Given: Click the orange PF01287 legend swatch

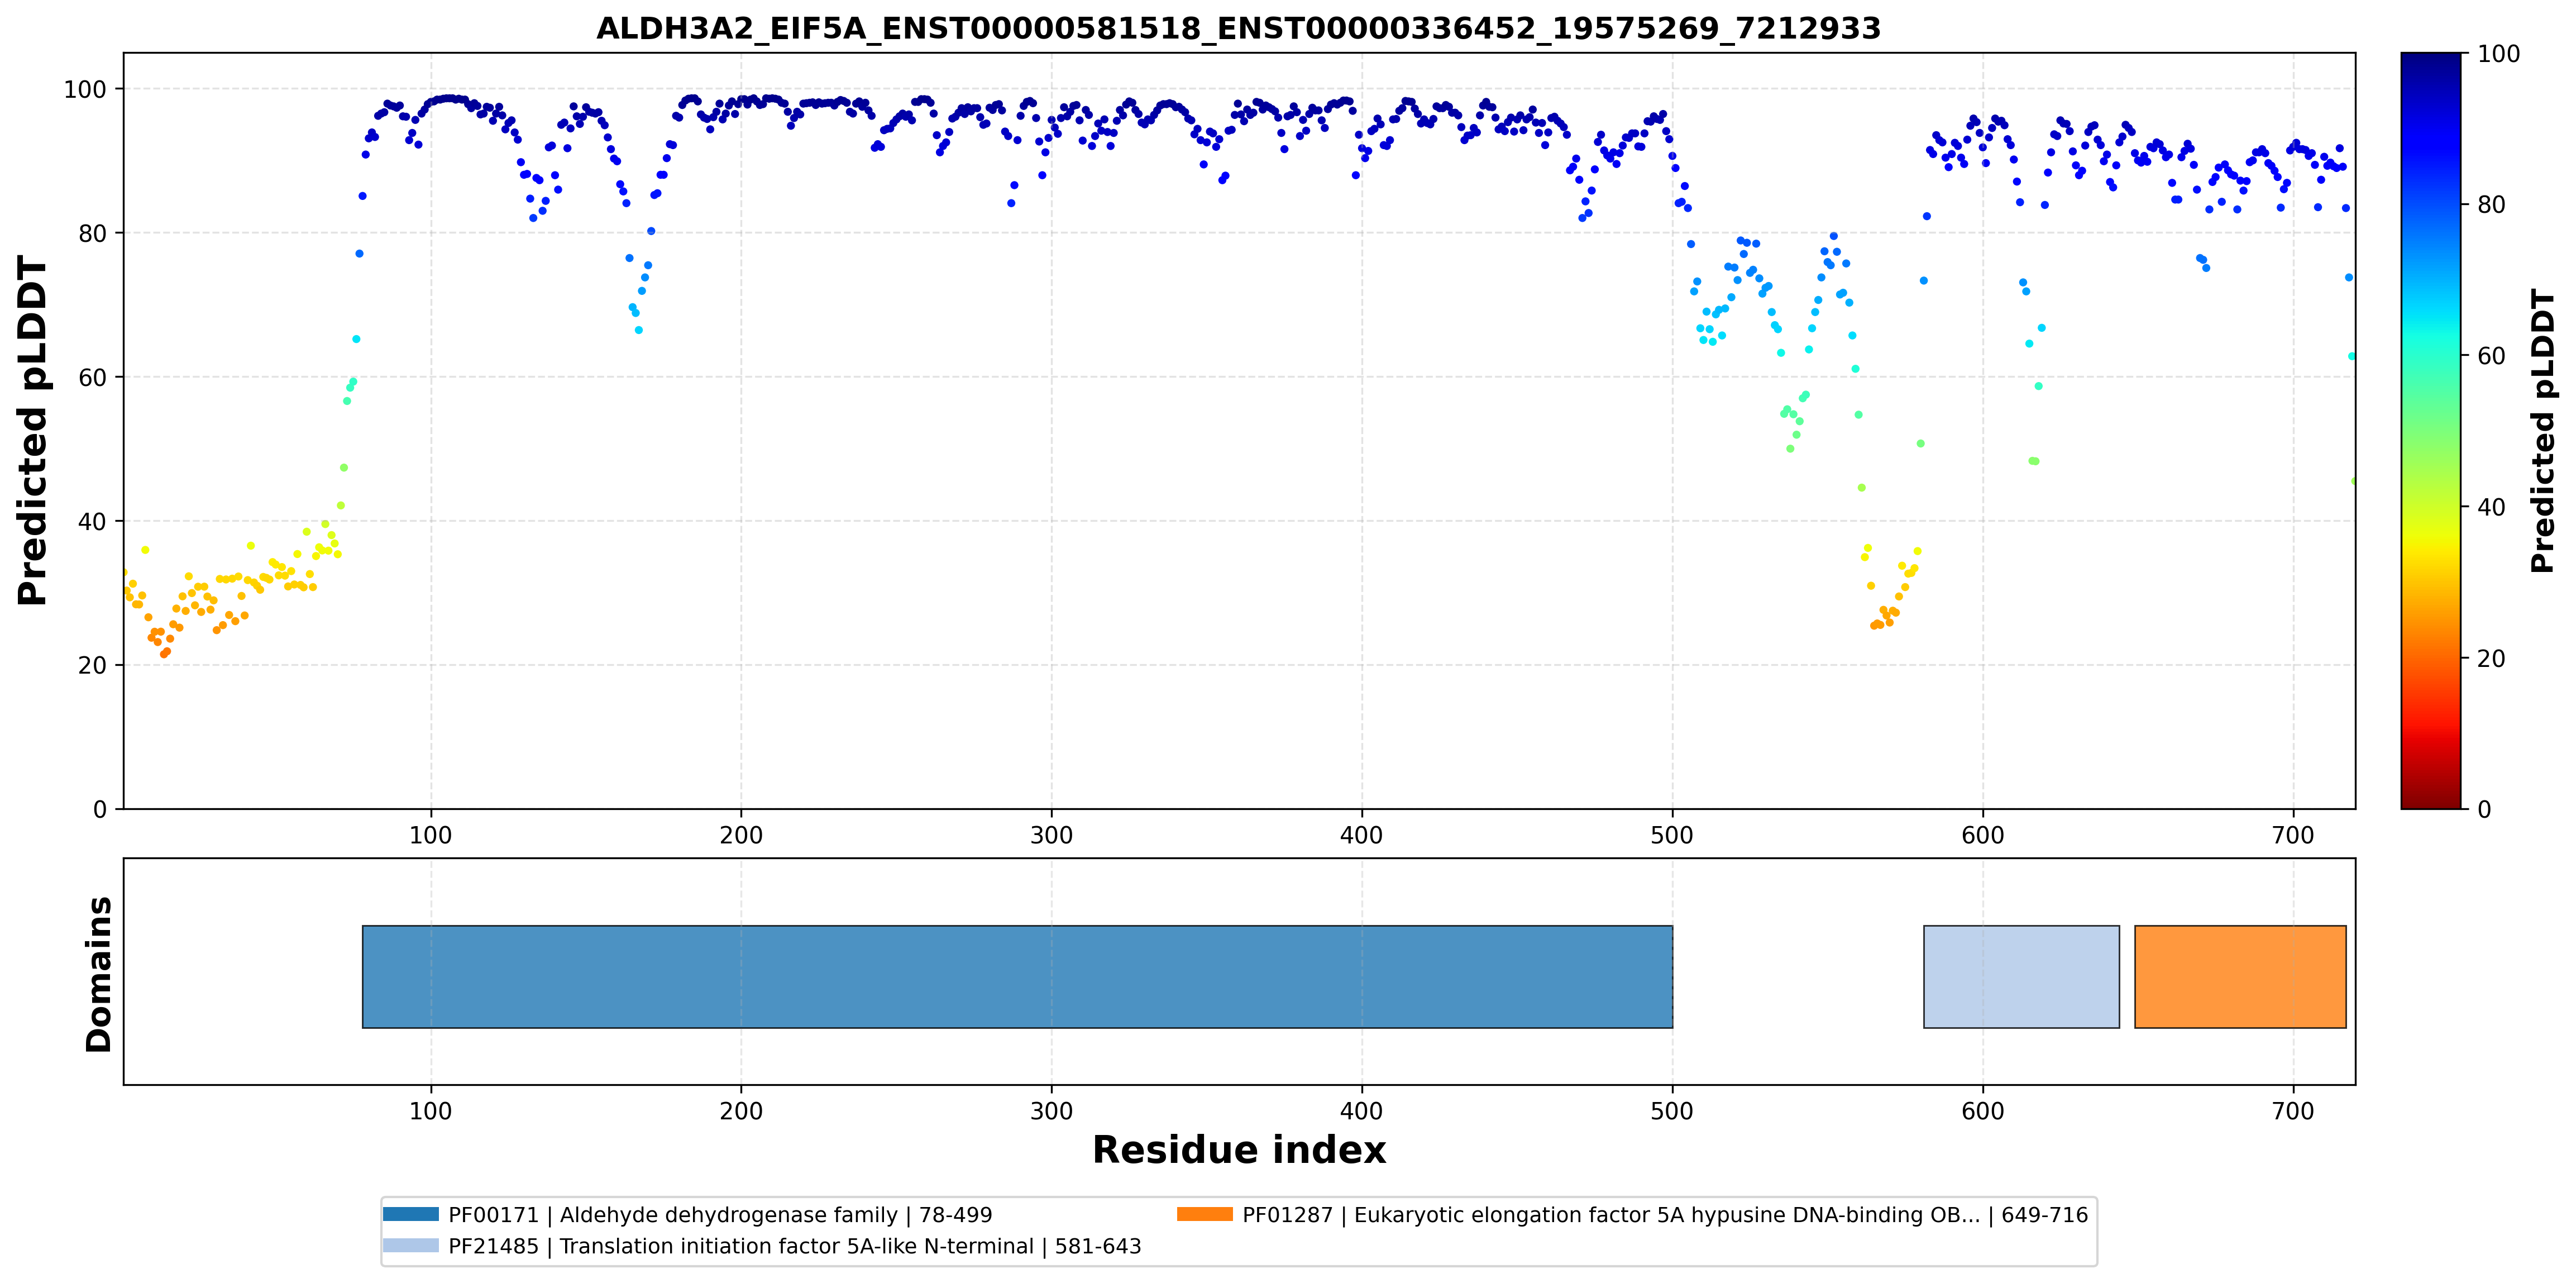Looking at the screenshot, I should click(x=1204, y=1214).
